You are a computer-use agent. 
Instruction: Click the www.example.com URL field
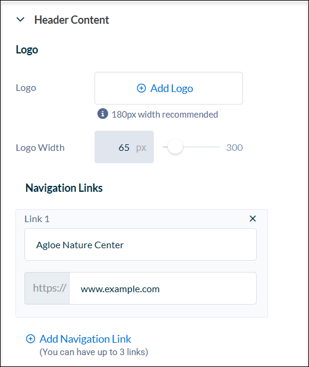163,289
